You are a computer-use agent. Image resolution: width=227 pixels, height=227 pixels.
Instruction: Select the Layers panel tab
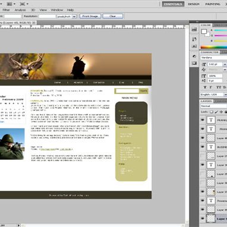[206, 101]
